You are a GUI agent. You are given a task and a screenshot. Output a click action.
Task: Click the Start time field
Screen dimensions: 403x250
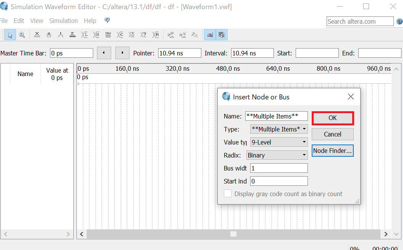coord(317,53)
